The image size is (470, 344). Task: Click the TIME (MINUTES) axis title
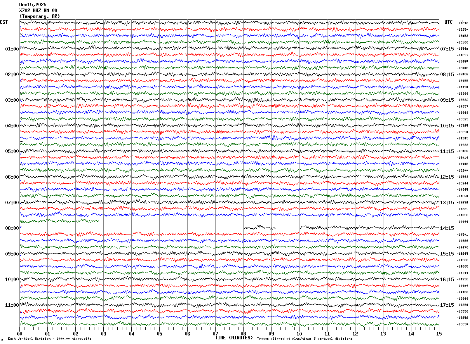234,338
